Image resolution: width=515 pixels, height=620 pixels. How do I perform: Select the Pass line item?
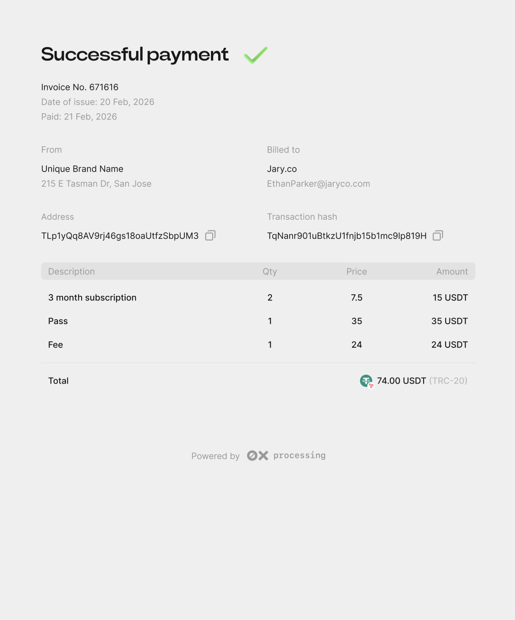58,321
